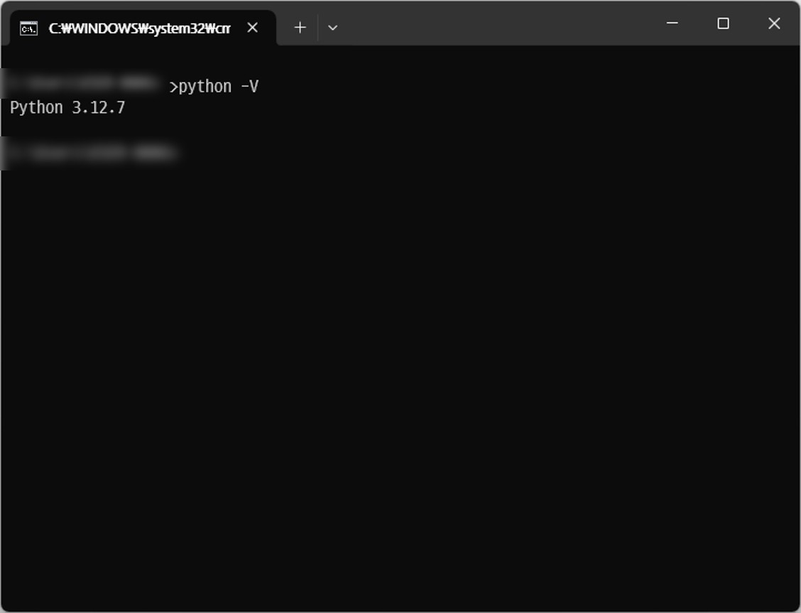Click the 'Python 3.12.7' output line
801x613 pixels.
(x=67, y=108)
